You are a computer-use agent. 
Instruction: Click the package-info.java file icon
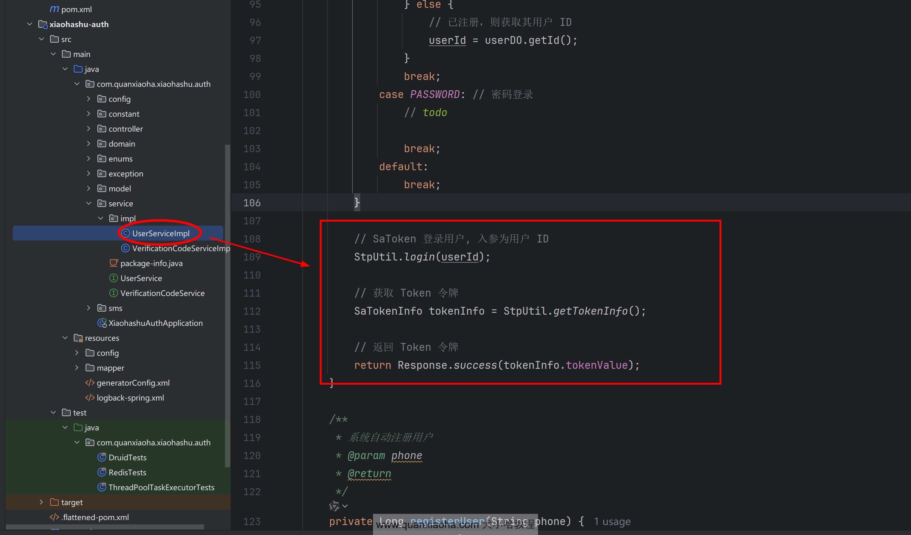114,263
